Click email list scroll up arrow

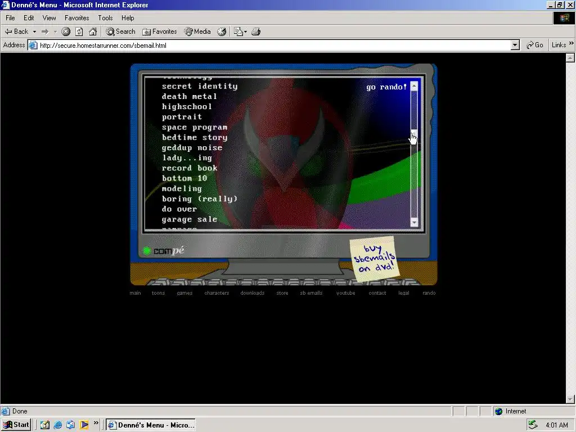click(414, 86)
